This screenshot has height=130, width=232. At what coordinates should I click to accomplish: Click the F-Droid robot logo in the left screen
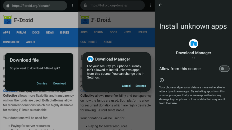point(8,20)
